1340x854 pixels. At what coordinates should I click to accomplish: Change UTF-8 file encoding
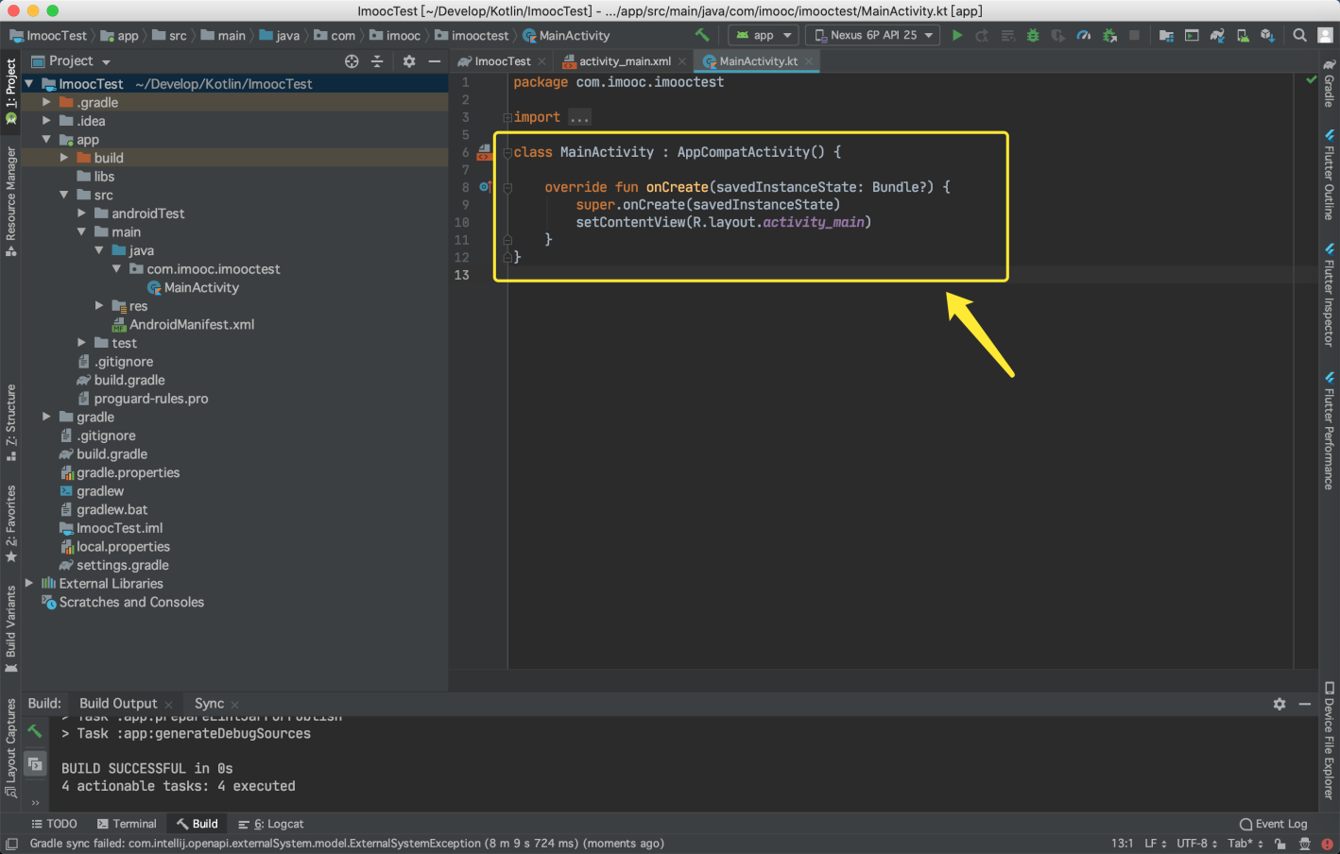(x=1196, y=844)
